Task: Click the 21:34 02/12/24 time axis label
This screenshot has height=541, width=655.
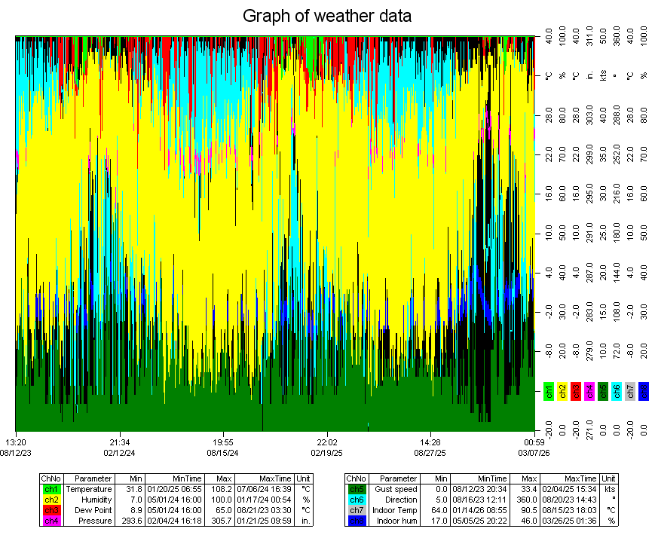Action: point(120,448)
